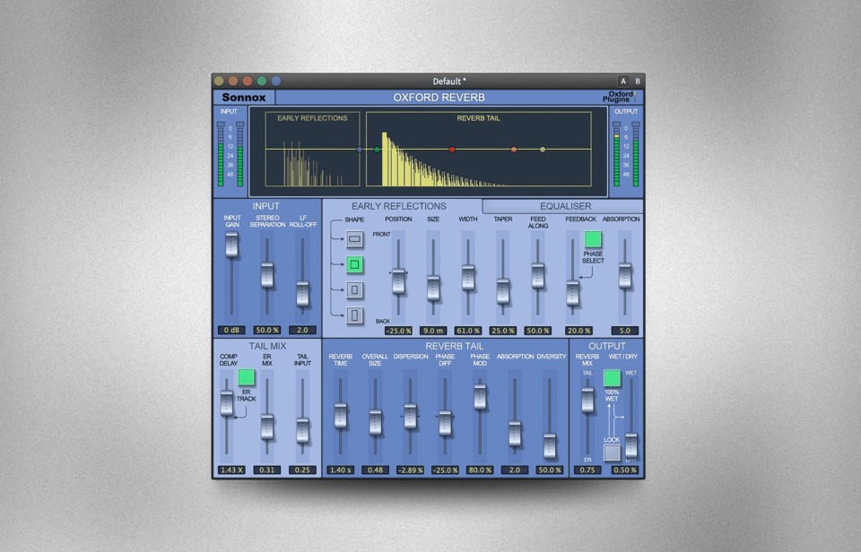Click the red marker on the reverb graph
861x552 pixels.
pyautogui.click(x=452, y=150)
